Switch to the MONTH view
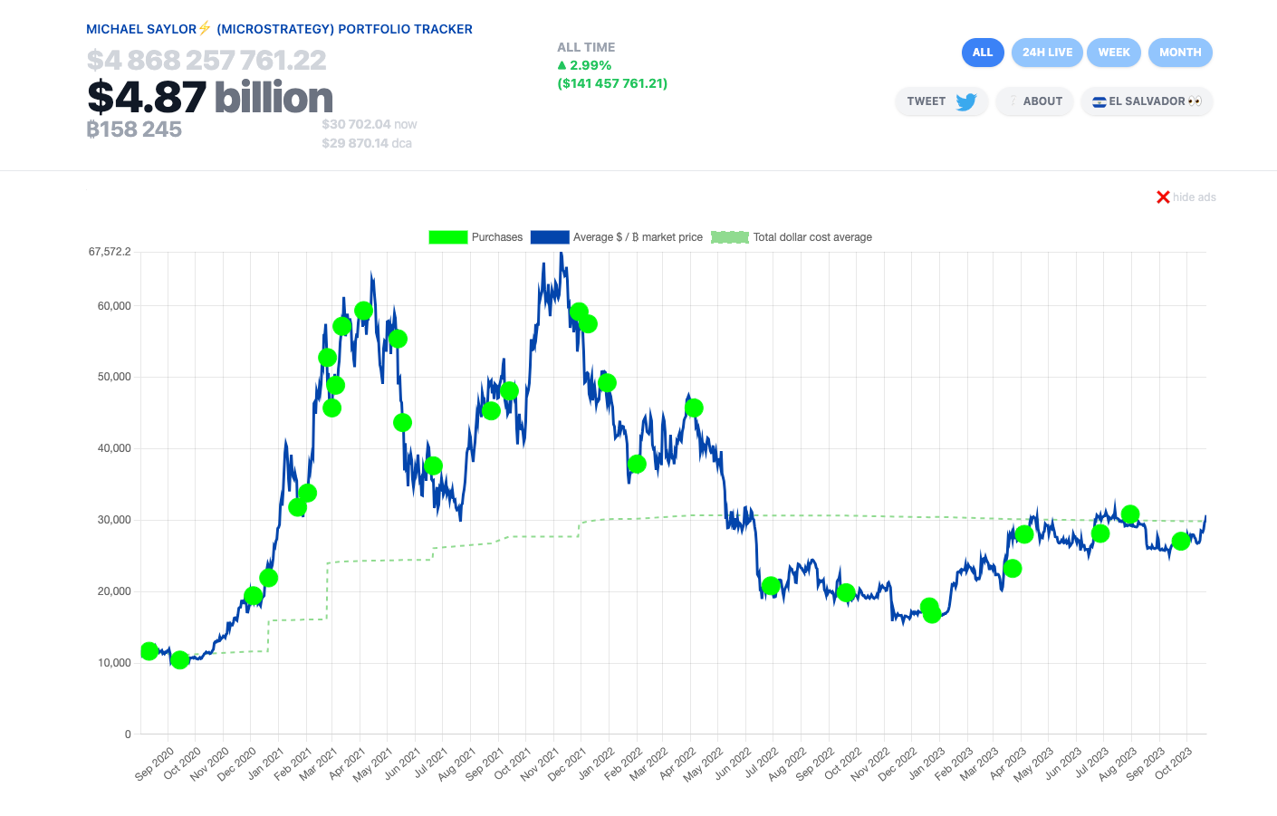Screen dimensions: 1277x816 [x=1180, y=53]
